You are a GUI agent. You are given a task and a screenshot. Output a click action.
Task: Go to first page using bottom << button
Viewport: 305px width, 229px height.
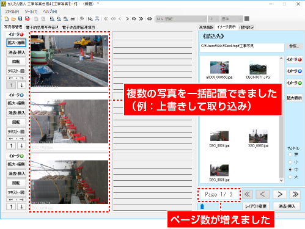coord(247,194)
